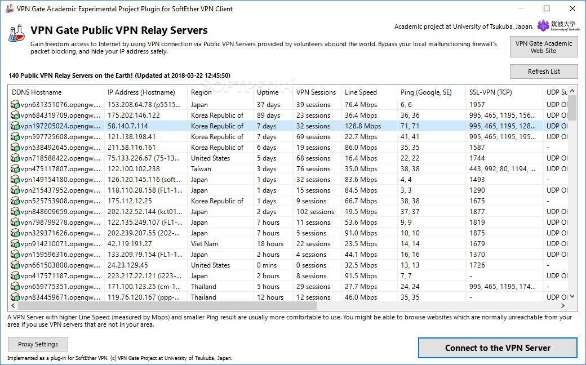
Task: Click the 0 mins uptime cell
Action: pos(267,265)
